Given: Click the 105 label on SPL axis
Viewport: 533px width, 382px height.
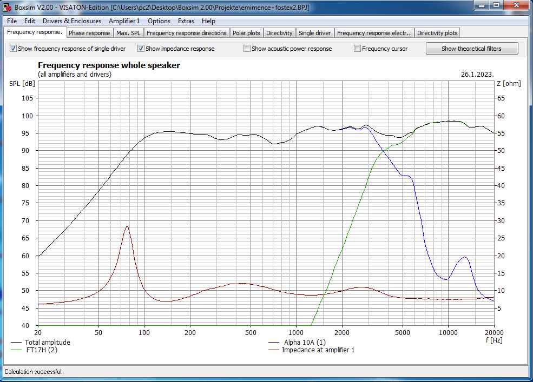Looking at the screenshot, I should (x=28, y=98).
